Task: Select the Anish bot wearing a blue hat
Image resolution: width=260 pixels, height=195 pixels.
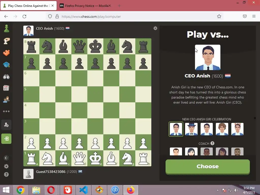Action: coord(191,129)
